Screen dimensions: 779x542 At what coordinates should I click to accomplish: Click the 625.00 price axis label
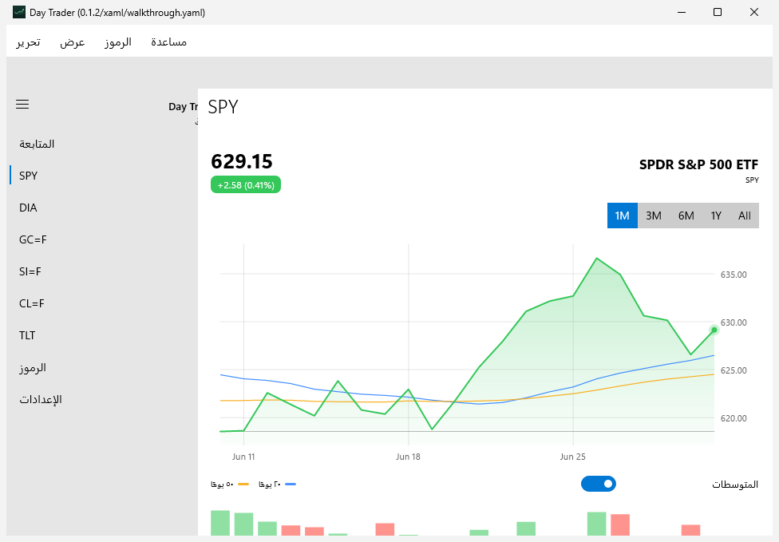click(x=734, y=370)
